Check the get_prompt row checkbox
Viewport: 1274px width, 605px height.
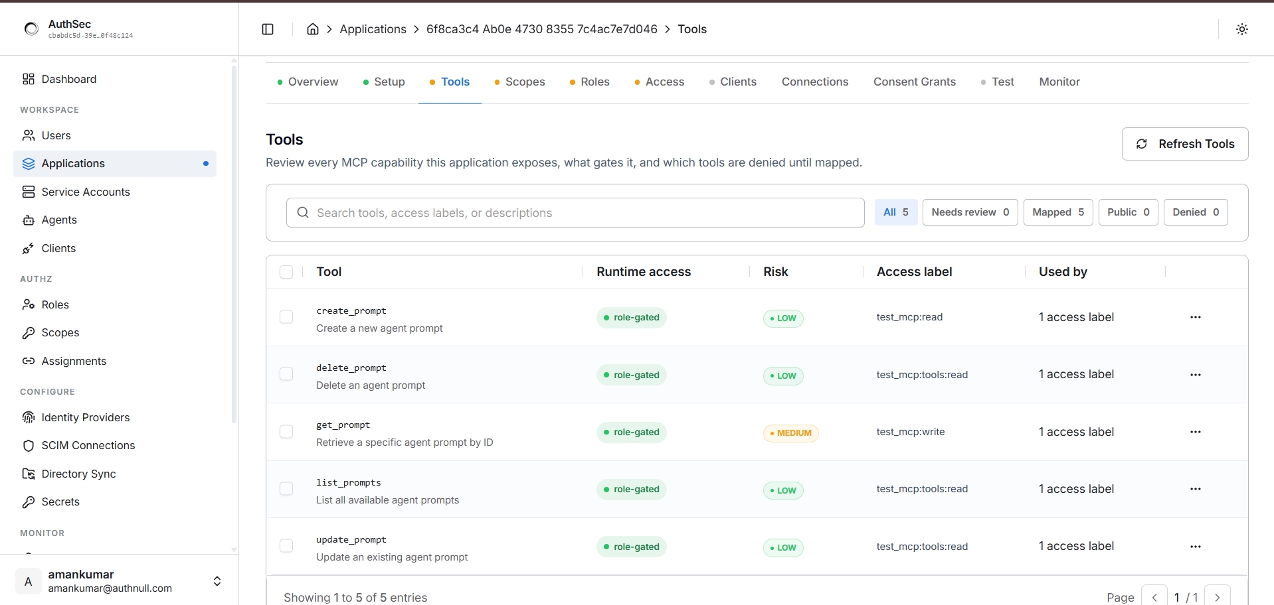tap(286, 432)
